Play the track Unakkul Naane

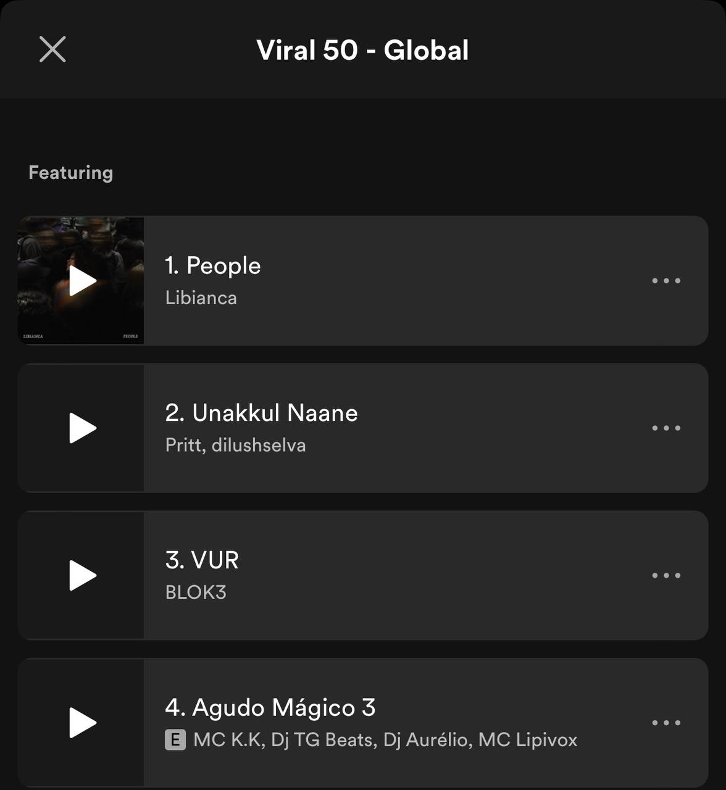[x=82, y=428]
